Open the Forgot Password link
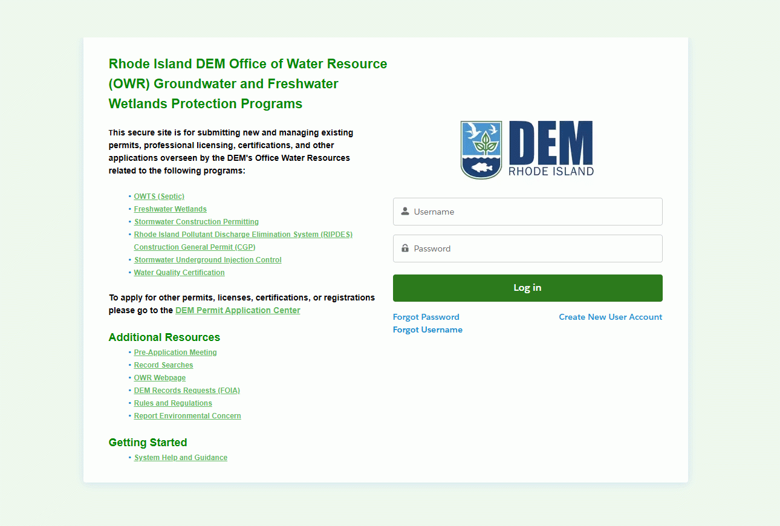 coord(426,317)
